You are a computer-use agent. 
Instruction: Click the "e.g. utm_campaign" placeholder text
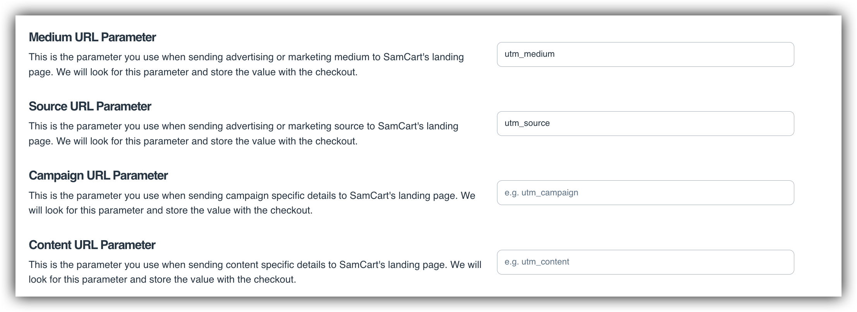tap(541, 193)
